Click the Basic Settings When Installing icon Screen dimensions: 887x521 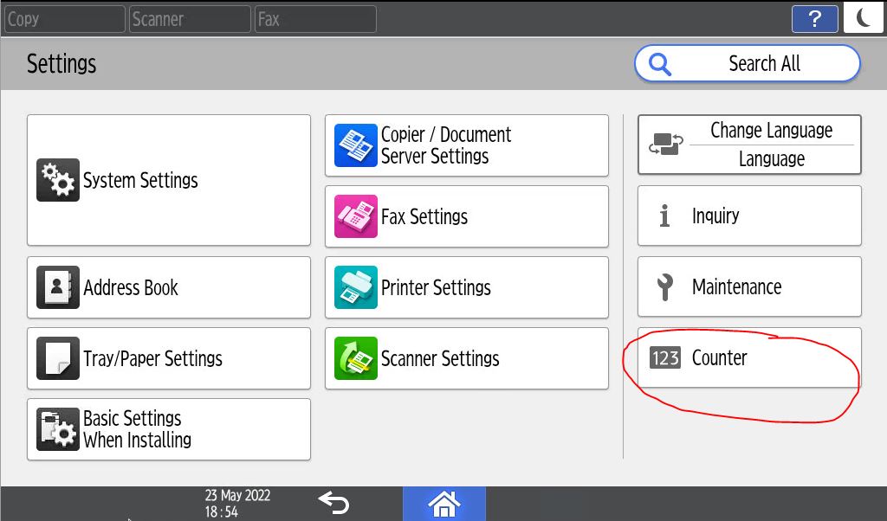click(58, 429)
